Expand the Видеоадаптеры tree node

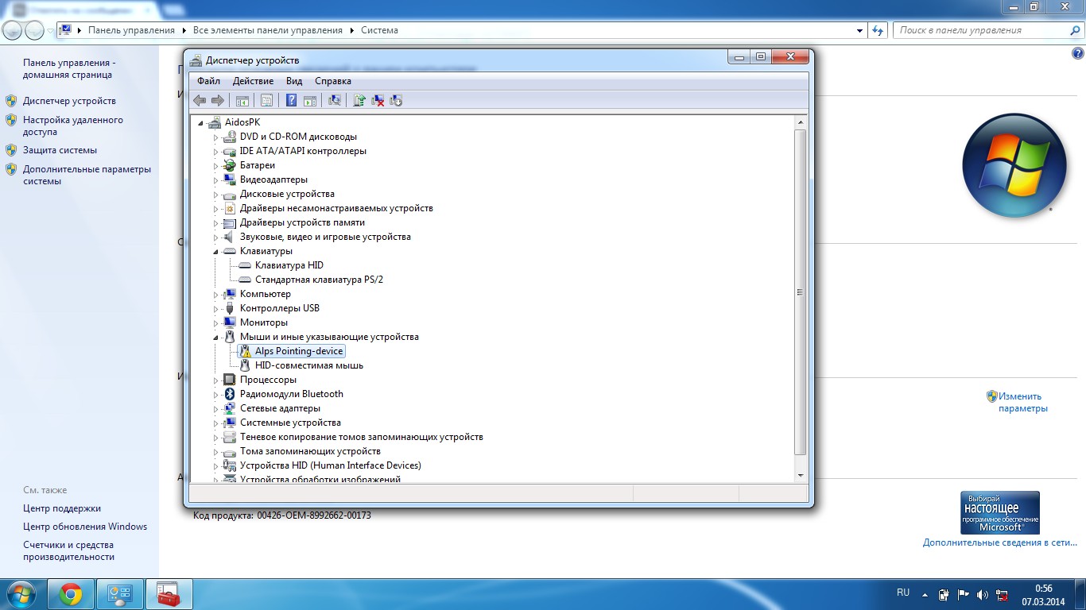[215, 180]
